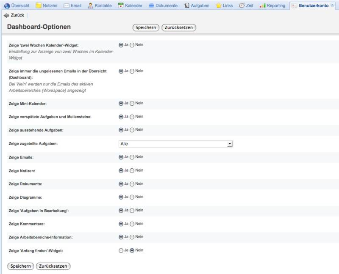Click the globe icon on Übersicht tab
The width and height of the screenshot is (339, 274).
point(7,5)
